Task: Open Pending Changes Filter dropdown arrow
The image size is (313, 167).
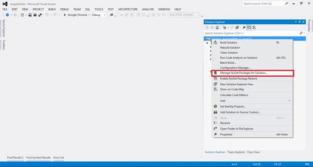Action: (x=228, y=28)
